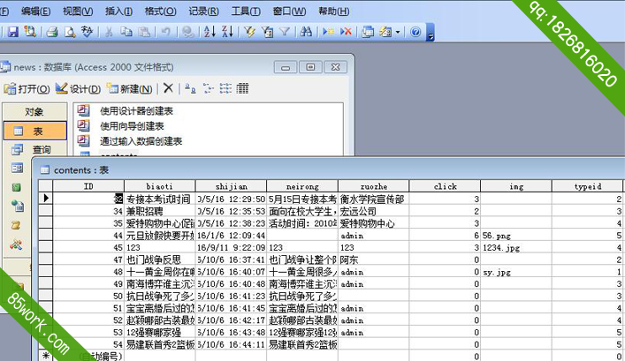Viewport: 625px width, 361px height.
Task: Click delete X in news database toolbar
Action: [x=168, y=88]
